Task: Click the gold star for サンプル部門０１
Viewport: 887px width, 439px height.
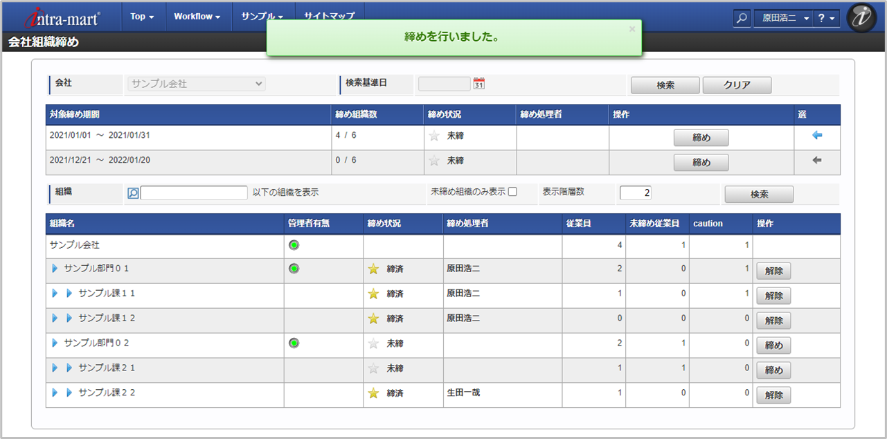Action: click(373, 269)
